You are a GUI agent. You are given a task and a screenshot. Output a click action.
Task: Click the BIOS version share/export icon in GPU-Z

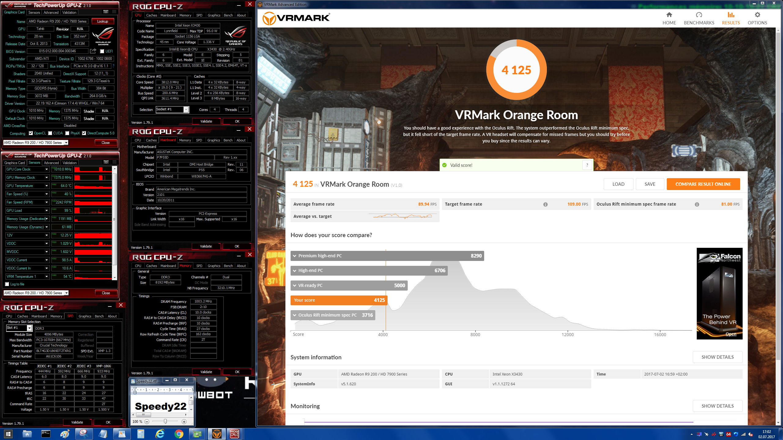coord(93,51)
